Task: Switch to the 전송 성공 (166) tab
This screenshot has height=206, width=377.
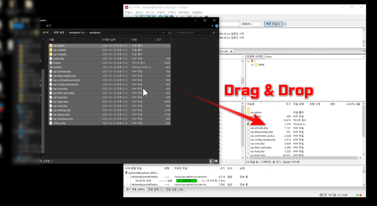Action: tap(174, 189)
